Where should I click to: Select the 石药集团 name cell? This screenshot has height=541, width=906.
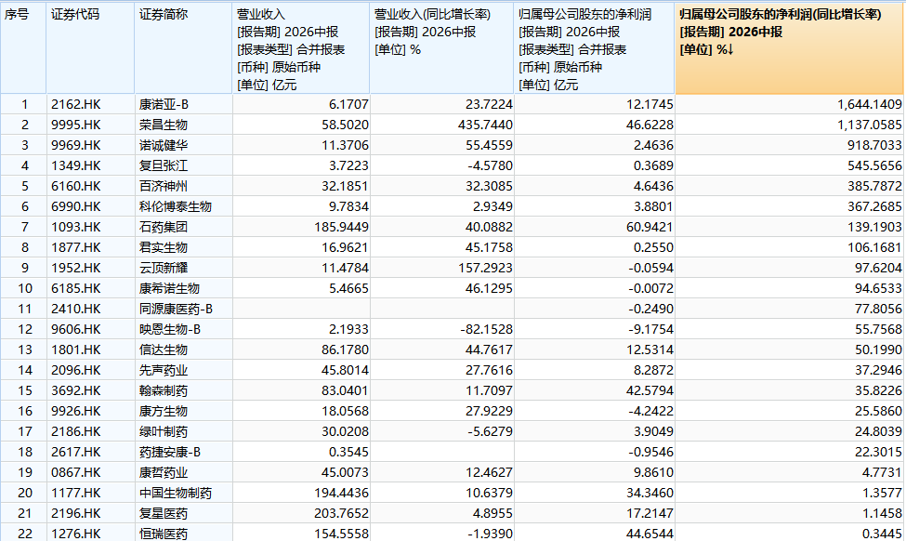click(164, 227)
